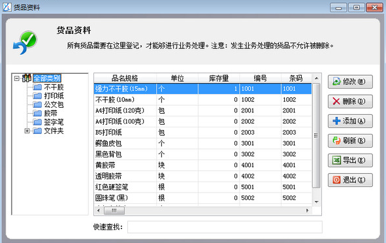The width and height of the screenshot is (386, 243).
Task: Sort by the 库存量 column header
Action: tap(219, 78)
